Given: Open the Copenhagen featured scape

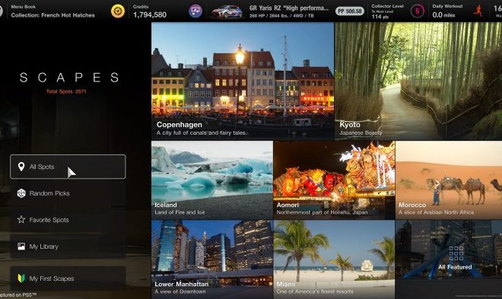Looking at the screenshot, I should tap(243, 81).
